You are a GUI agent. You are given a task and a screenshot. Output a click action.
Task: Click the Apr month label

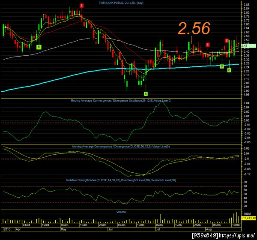click(18, 229)
